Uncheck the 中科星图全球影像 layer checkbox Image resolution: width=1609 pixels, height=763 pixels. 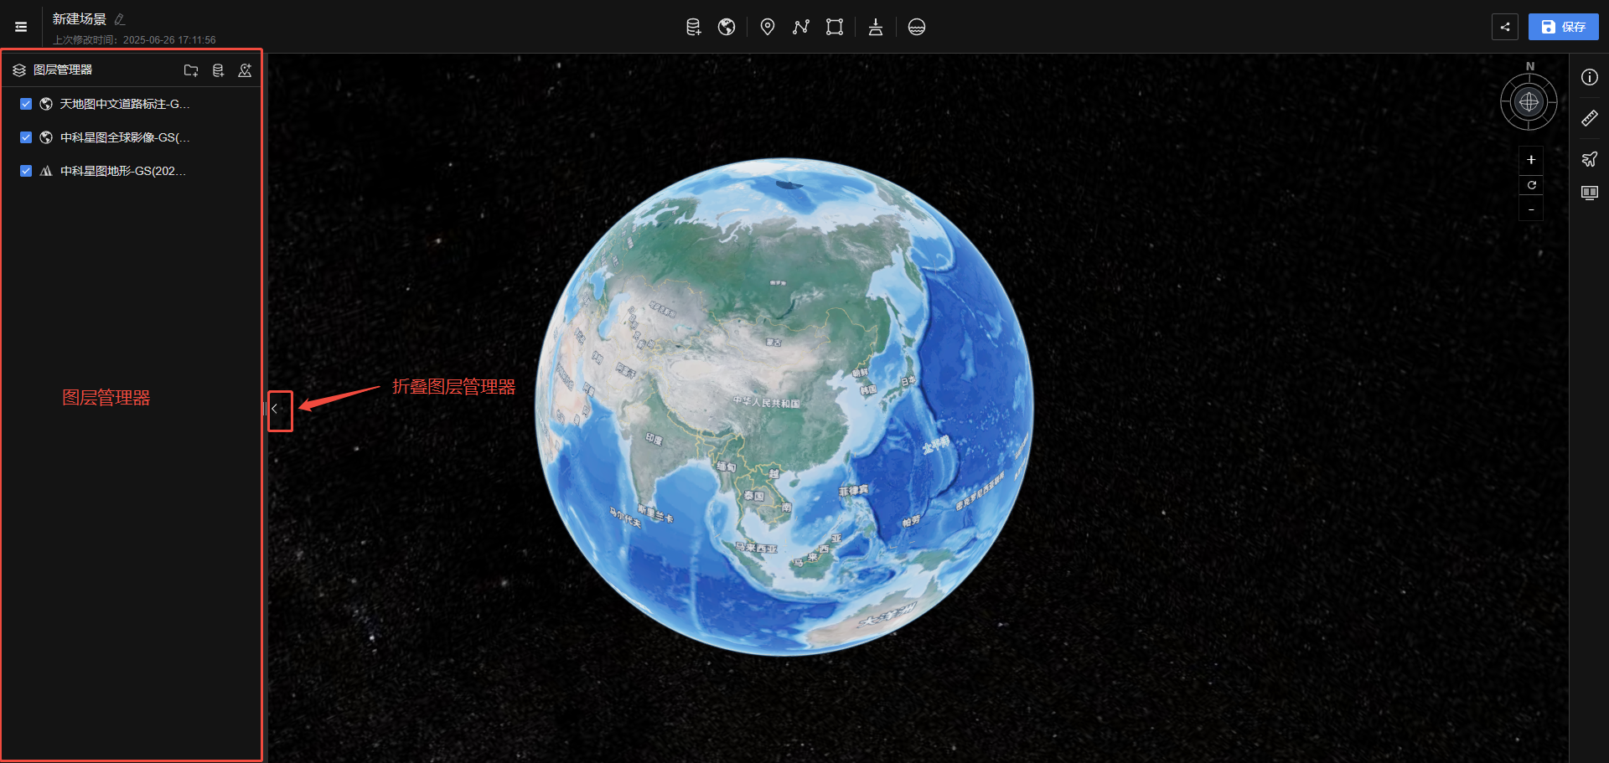26,137
